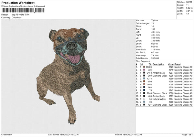Viewport: 194px width, 137px height.
Task: Click the "Printed: 18/10/2024 19:22:46" footer
Action: pyautogui.click(x=129, y=134)
